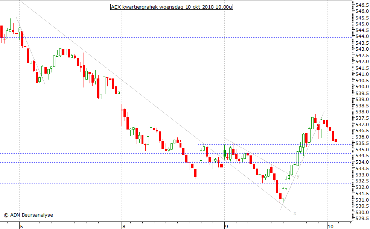Click the date label 8 on axis
The width and height of the screenshot is (370, 229).
pos(124,227)
